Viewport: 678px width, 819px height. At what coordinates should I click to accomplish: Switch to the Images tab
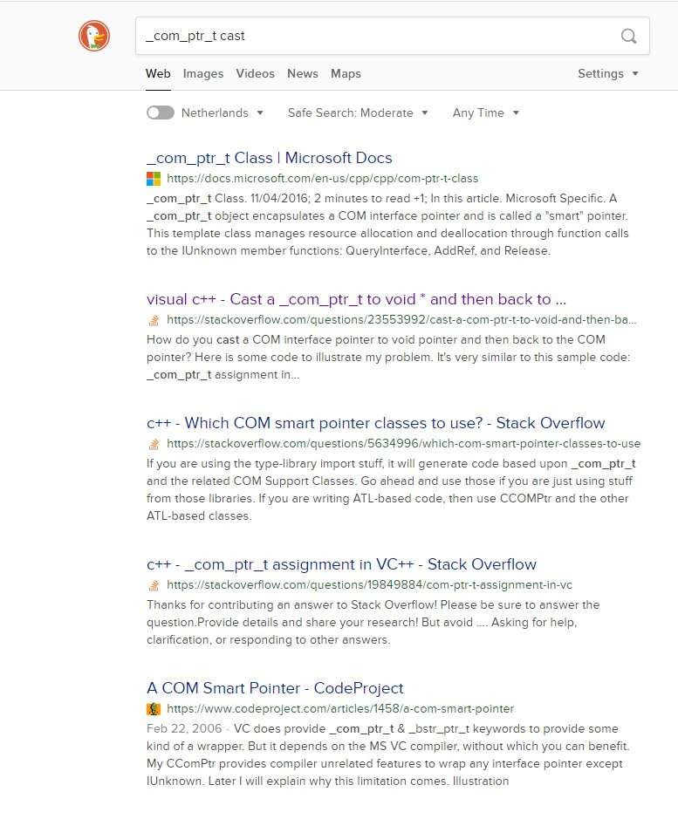coord(203,73)
